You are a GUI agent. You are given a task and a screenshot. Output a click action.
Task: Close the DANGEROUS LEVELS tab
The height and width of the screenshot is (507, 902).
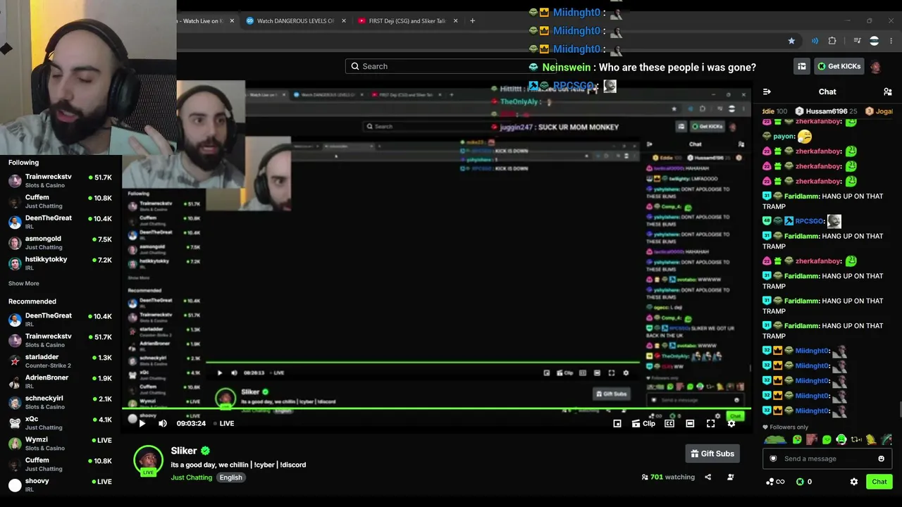click(344, 21)
